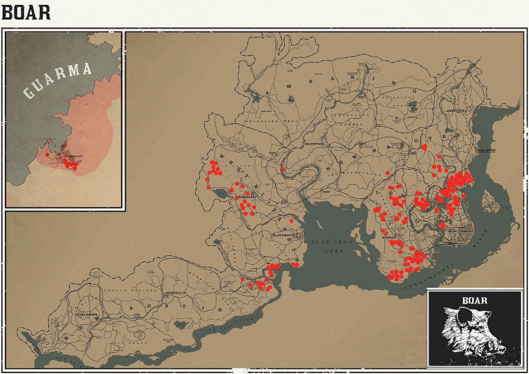The image size is (529, 374).
Task: Click the red marker cluster near Aguasdulces
Action: point(70,164)
